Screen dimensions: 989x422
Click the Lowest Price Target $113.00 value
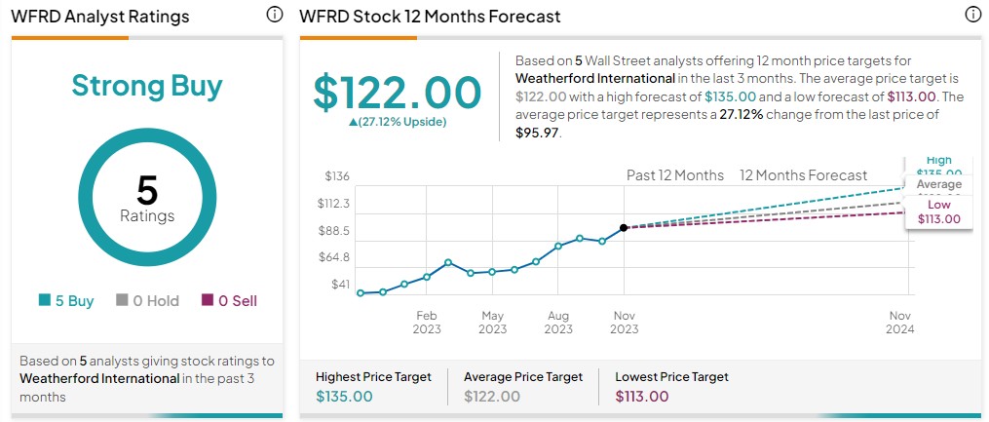click(x=642, y=396)
